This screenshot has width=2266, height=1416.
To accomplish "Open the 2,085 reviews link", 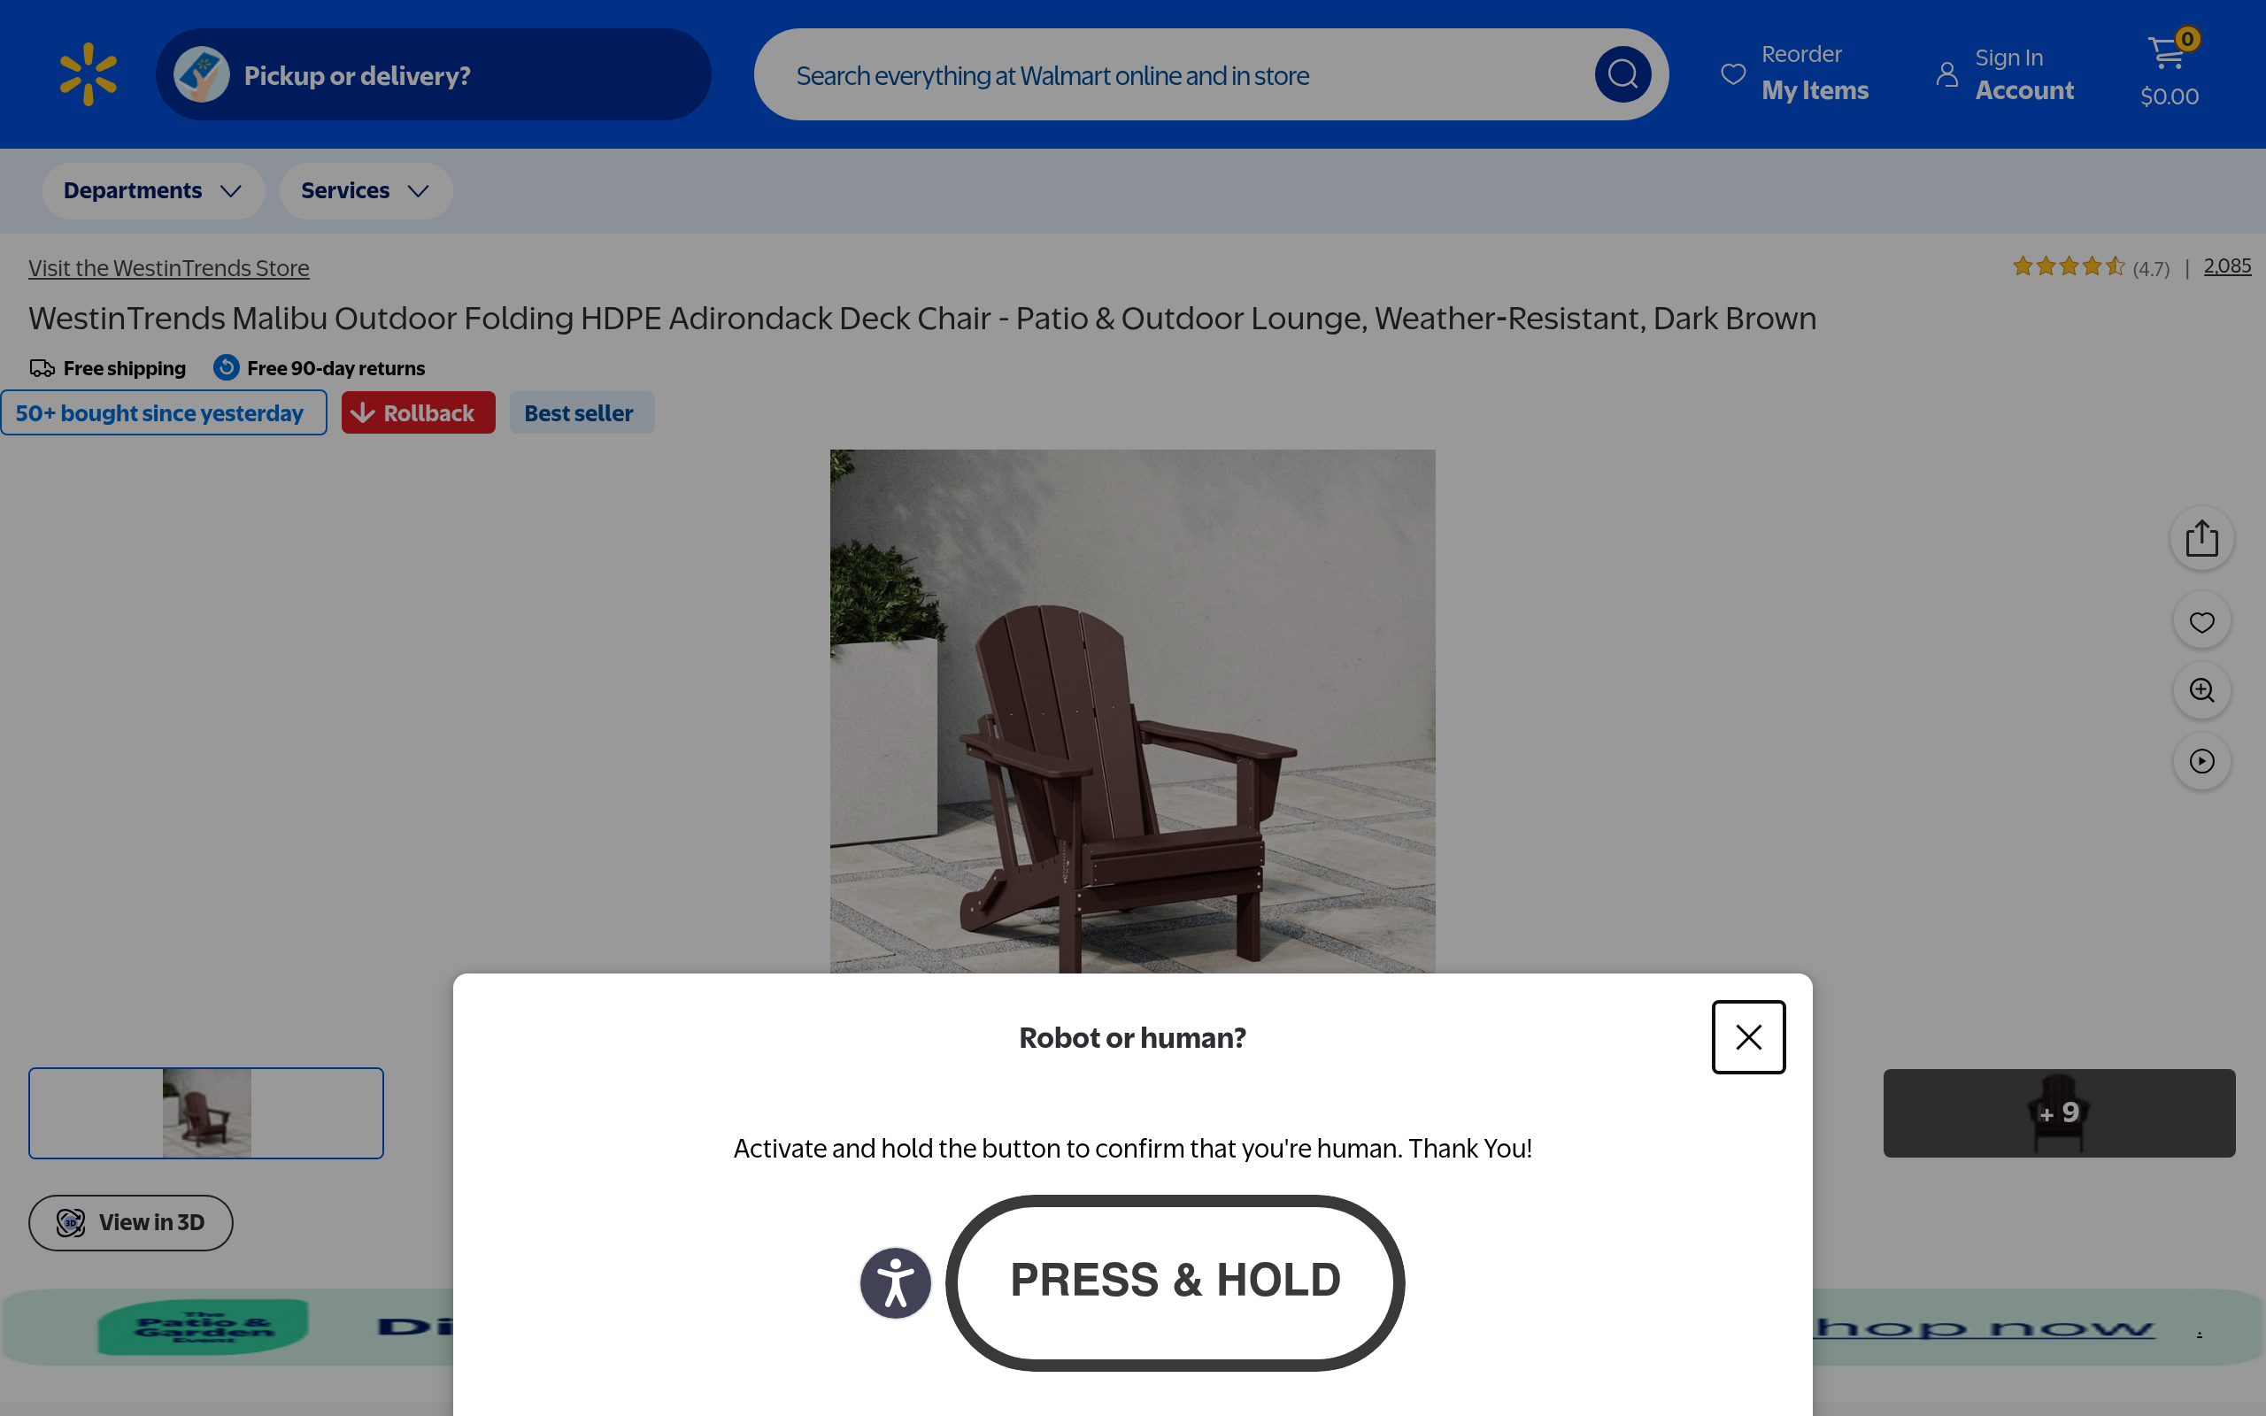I will click(2227, 266).
